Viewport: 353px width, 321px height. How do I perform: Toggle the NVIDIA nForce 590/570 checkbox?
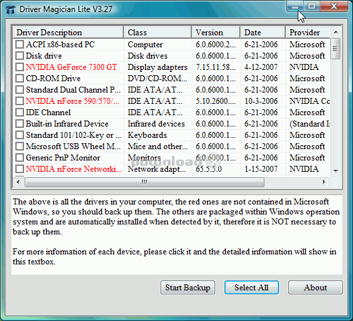point(19,101)
